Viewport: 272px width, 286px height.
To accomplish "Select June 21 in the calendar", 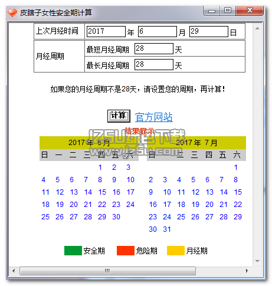I will click(x=88, y=205).
